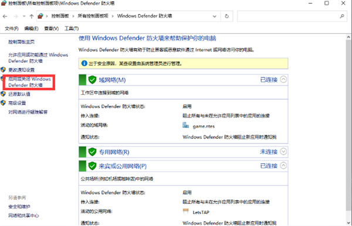Click green shield icon for 专用网络(R)
Image resolution: width=352 pixels, height=226 pixels.
pos(92,152)
